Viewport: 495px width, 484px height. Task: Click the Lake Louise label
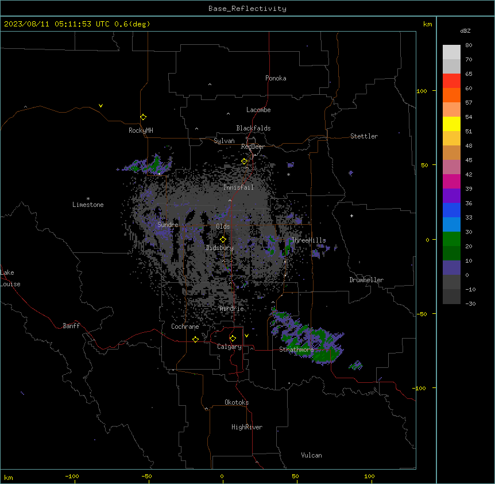tap(10, 278)
